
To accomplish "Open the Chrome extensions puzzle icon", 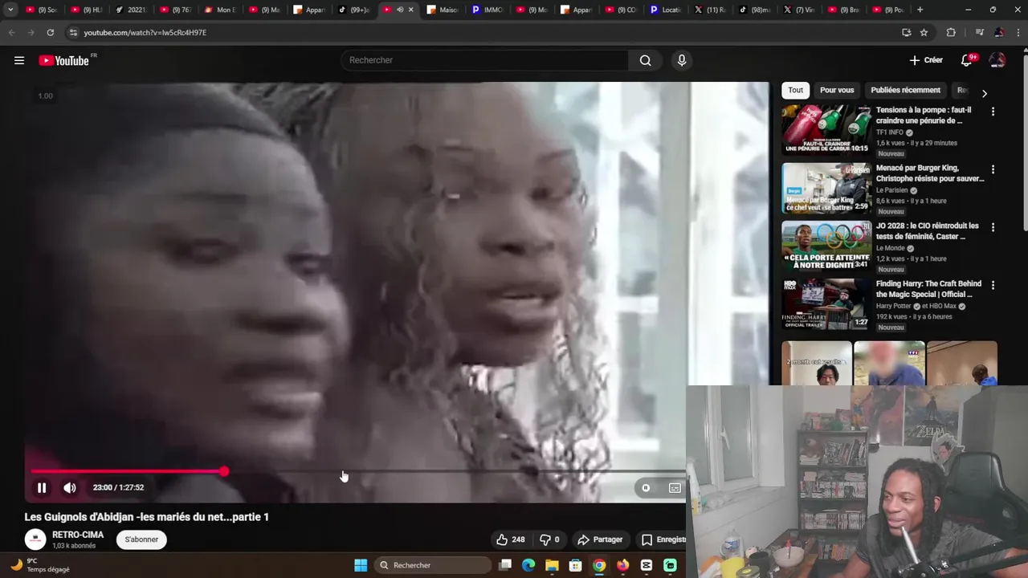I will coord(951,32).
